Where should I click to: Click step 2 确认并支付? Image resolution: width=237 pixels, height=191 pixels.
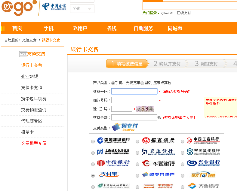point(167,64)
